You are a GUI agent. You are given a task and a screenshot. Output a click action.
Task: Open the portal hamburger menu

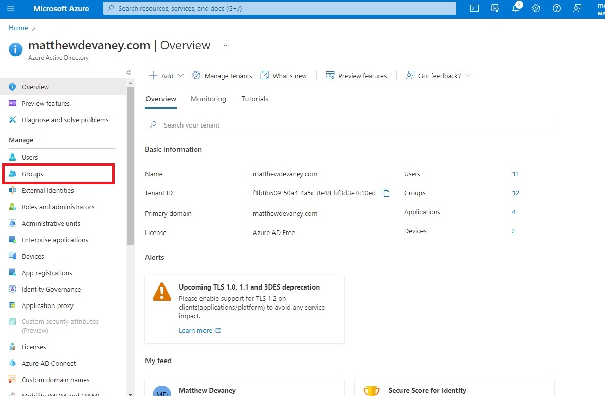[11, 8]
